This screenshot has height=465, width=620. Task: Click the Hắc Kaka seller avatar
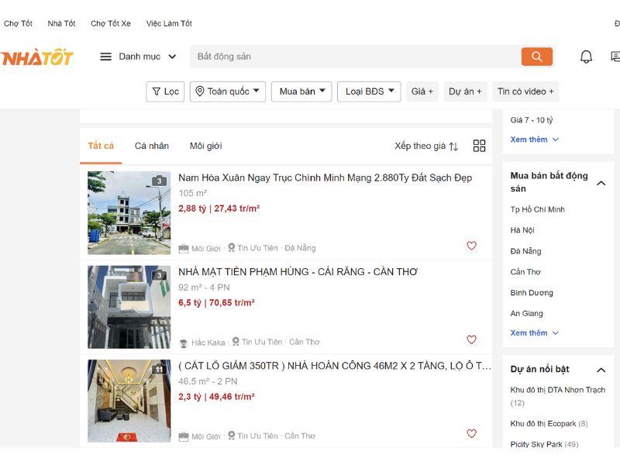pyautogui.click(x=183, y=343)
